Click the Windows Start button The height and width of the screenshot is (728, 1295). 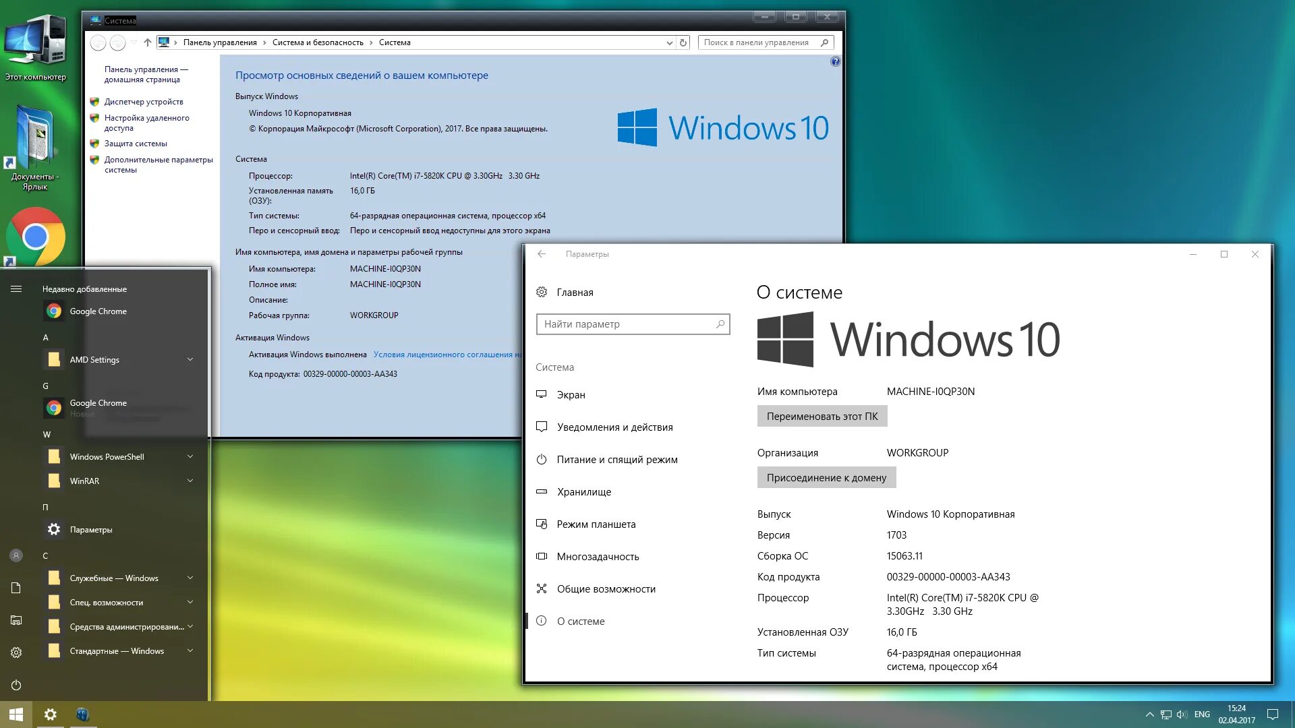point(16,715)
